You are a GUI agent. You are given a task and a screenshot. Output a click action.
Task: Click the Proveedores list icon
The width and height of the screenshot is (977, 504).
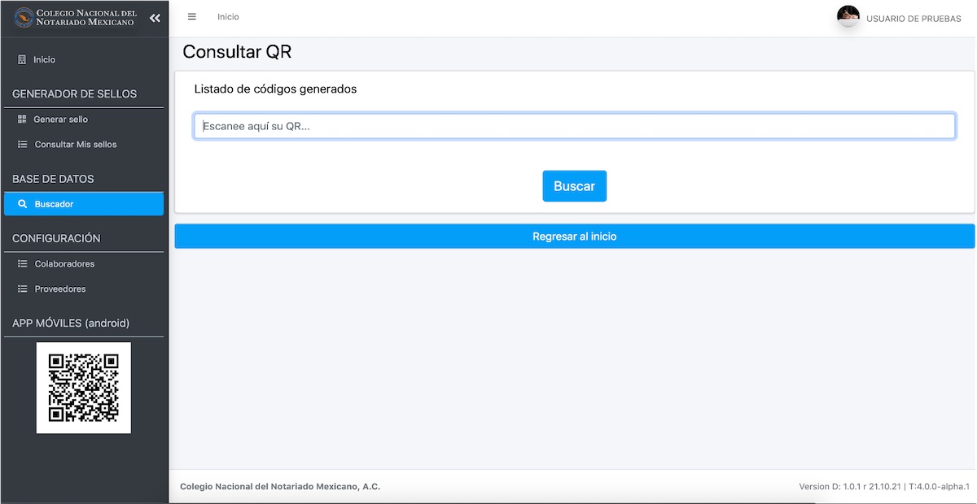coord(23,289)
